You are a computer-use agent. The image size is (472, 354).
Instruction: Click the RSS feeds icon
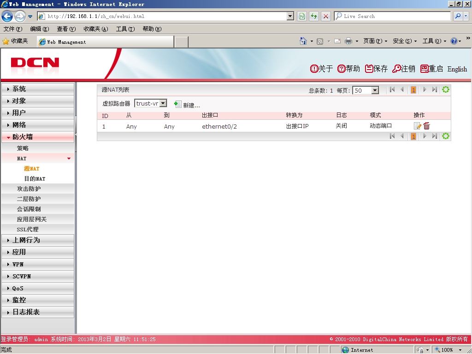pos(320,41)
